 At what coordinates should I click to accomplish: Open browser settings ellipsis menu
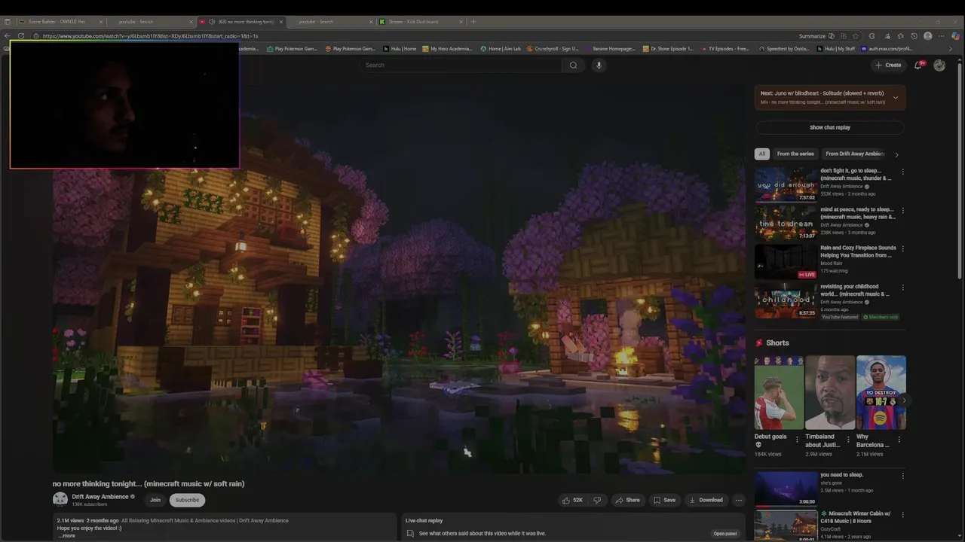[x=942, y=36]
